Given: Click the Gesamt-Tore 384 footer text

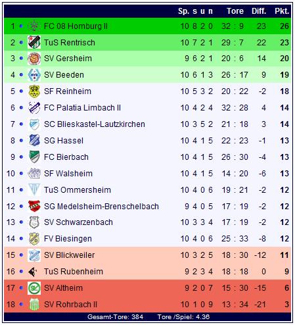Looking at the screenshot, I should [115, 317].
